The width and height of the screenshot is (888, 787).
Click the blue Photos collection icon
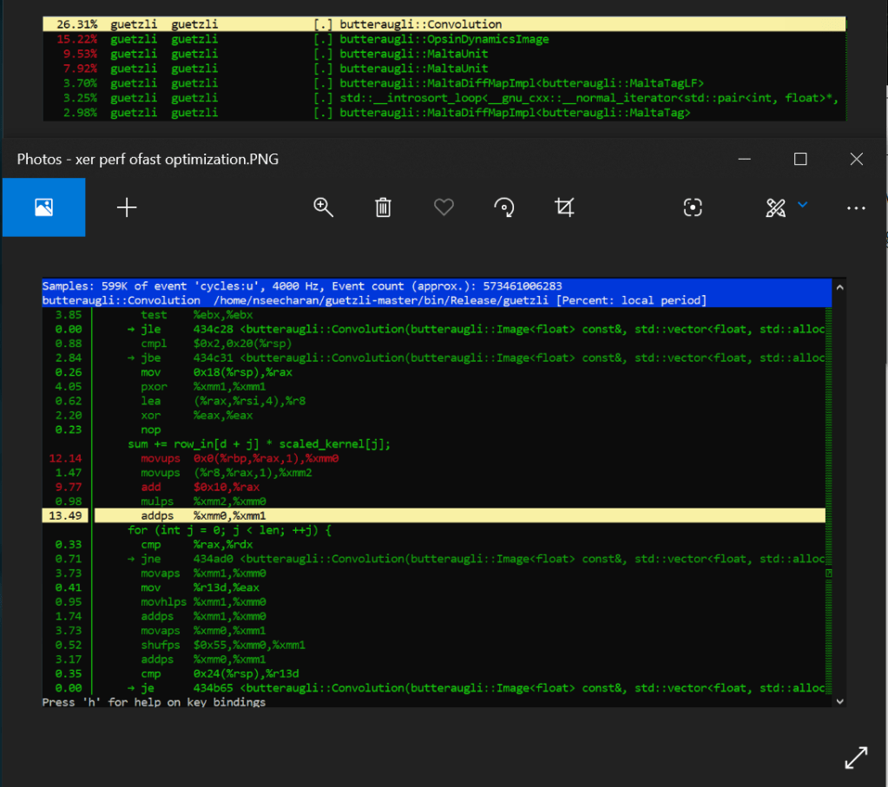point(43,207)
